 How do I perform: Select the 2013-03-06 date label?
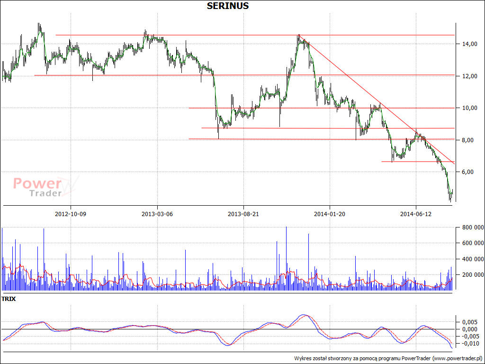tap(157, 214)
